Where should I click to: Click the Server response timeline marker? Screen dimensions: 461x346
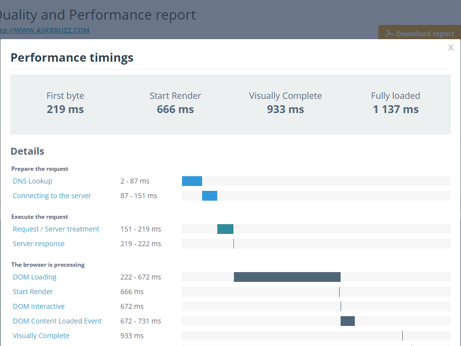coord(234,244)
